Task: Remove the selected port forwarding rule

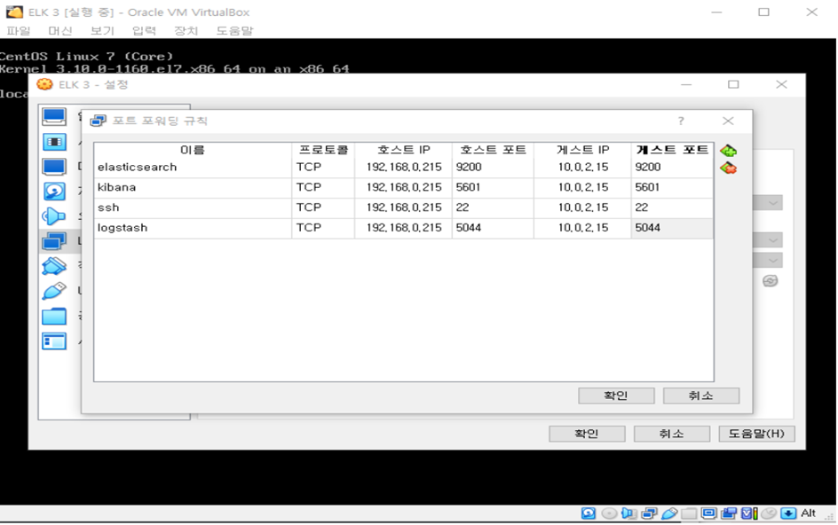Action: click(x=728, y=168)
